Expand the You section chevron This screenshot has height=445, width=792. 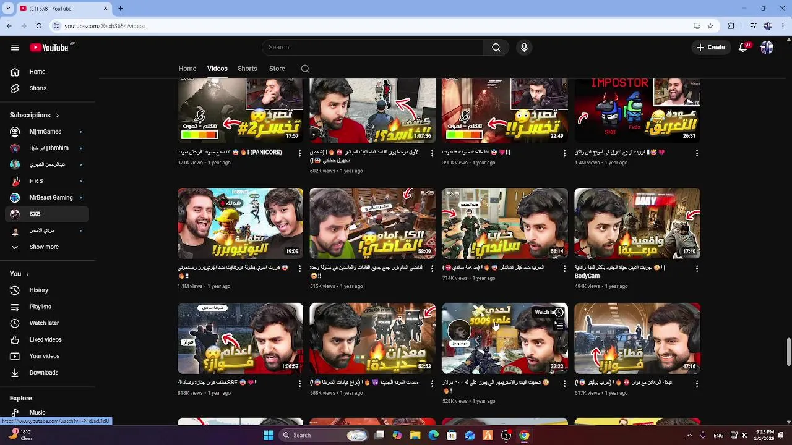pos(27,274)
